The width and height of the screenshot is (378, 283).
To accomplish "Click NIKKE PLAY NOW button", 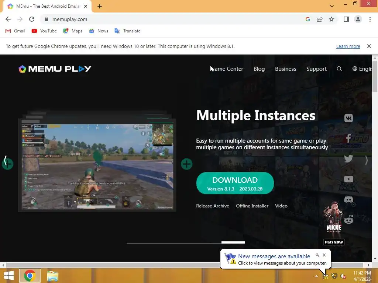I will 334,242.
